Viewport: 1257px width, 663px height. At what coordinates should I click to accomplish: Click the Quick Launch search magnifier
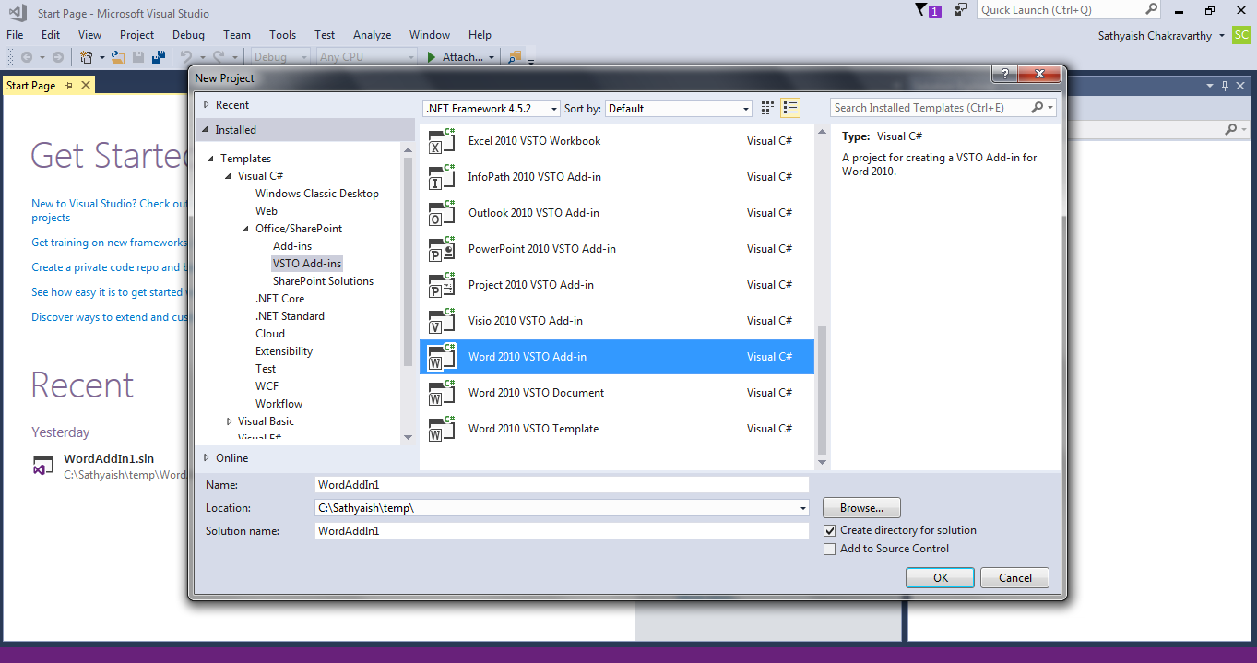pyautogui.click(x=1151, y=9)
